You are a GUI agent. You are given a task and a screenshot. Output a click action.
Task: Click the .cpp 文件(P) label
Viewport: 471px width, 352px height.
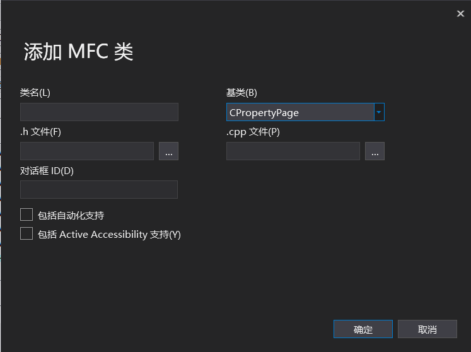[253, 132]
